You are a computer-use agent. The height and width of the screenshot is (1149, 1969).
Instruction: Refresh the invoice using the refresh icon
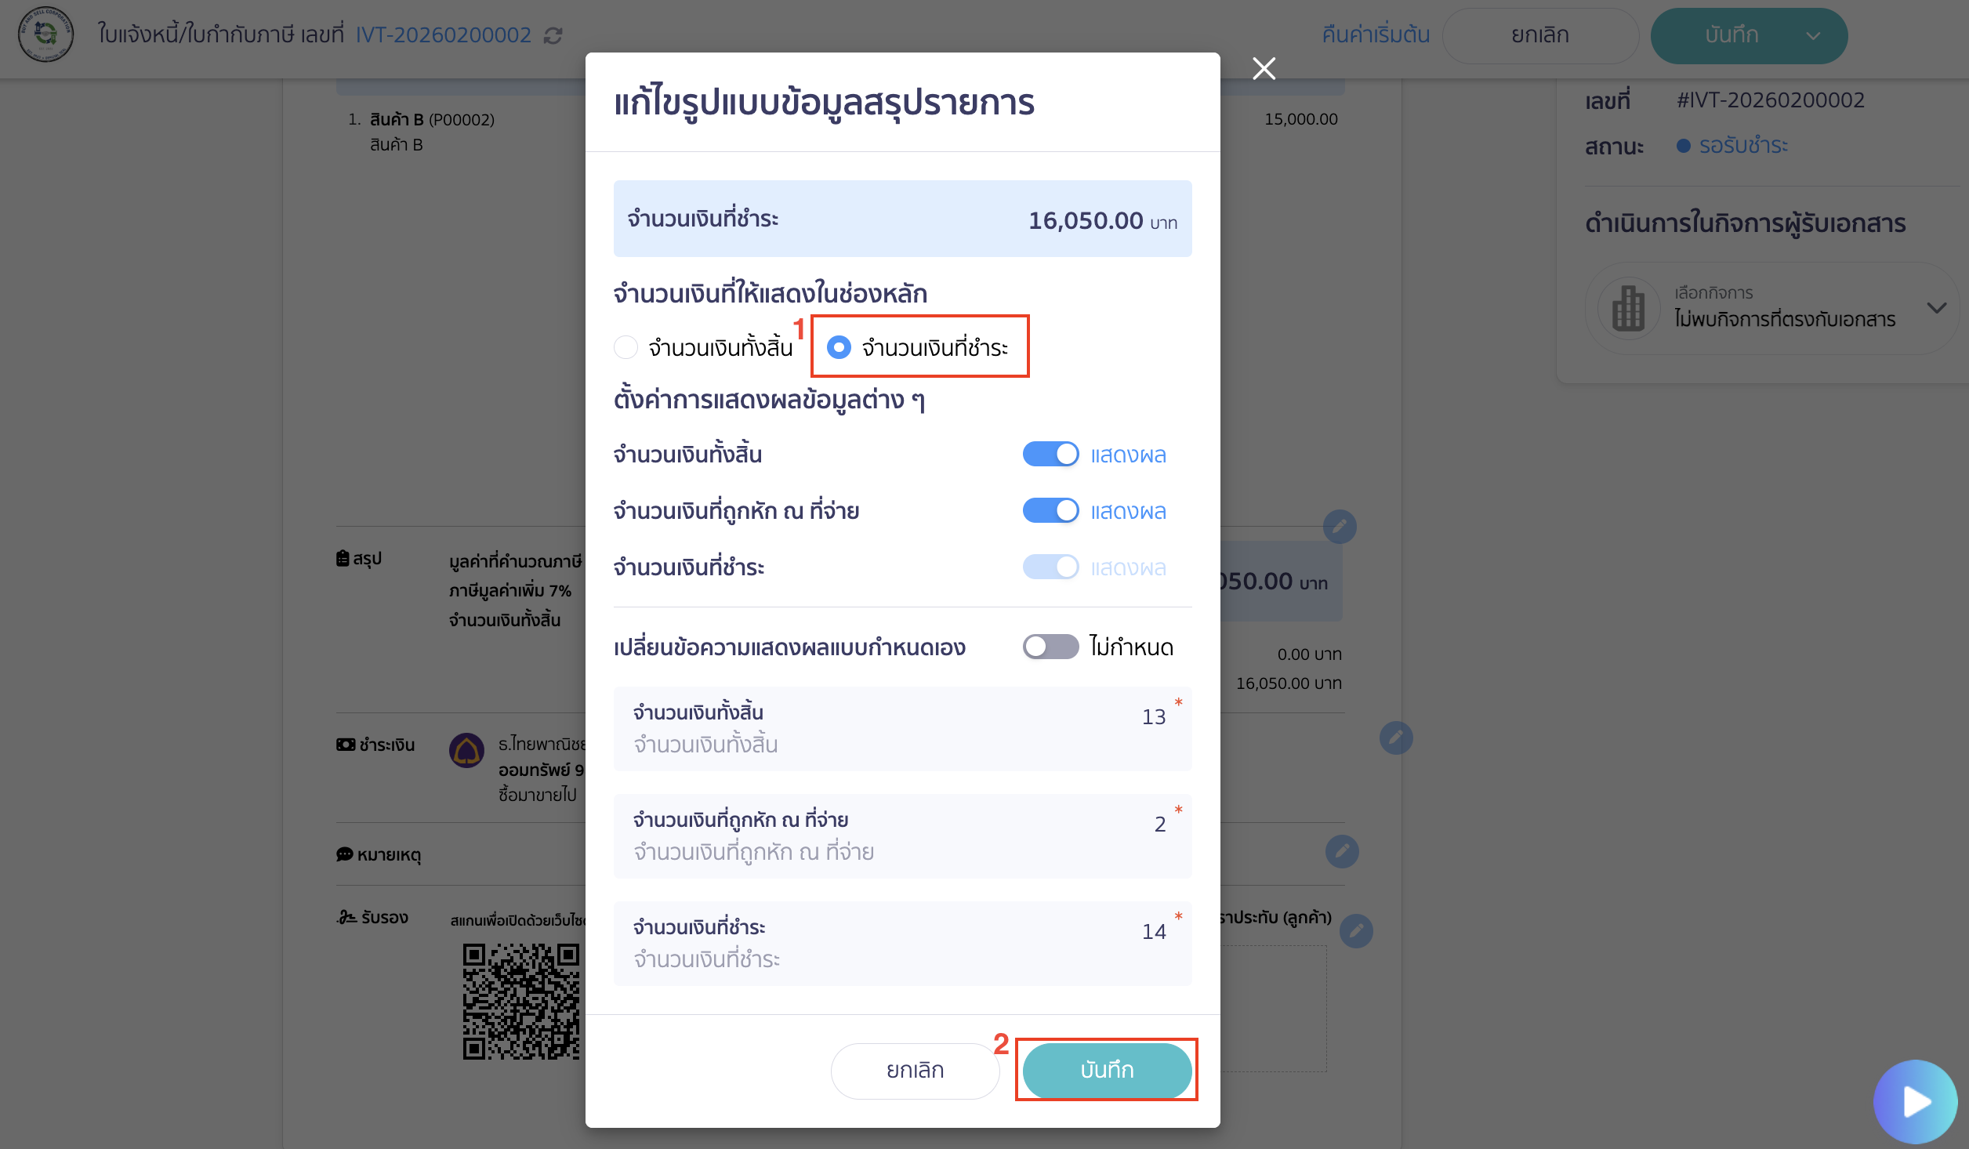554,35
